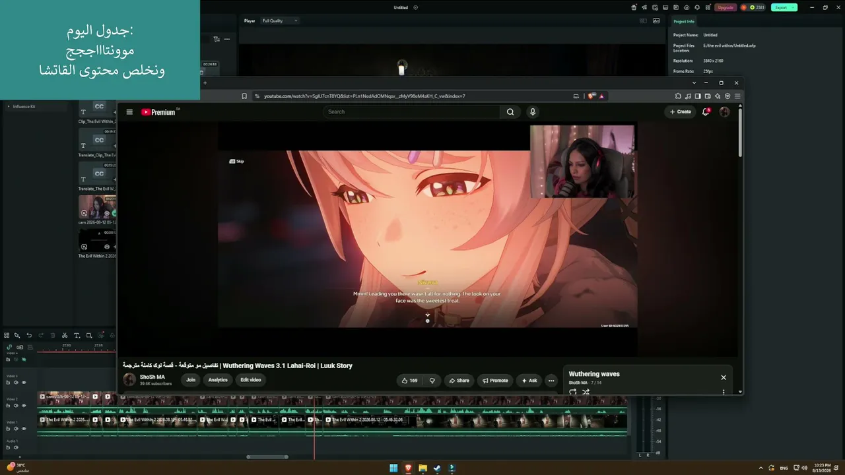Open the player Full Quality dropdown

(x=280, y=21)
